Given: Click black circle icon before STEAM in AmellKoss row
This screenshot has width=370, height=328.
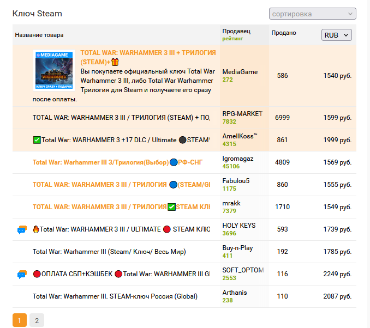Looking at the screenshot, I should click(182, 140).
